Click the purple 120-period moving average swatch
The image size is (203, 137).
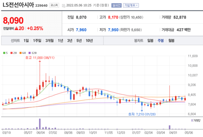point(29,53)
